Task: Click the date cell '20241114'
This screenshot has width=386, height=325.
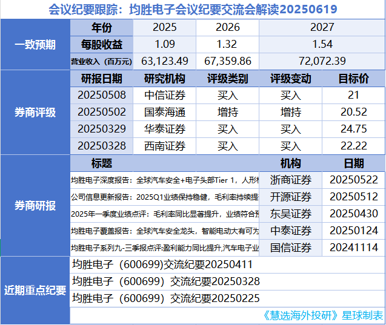Action: [353, 248]
